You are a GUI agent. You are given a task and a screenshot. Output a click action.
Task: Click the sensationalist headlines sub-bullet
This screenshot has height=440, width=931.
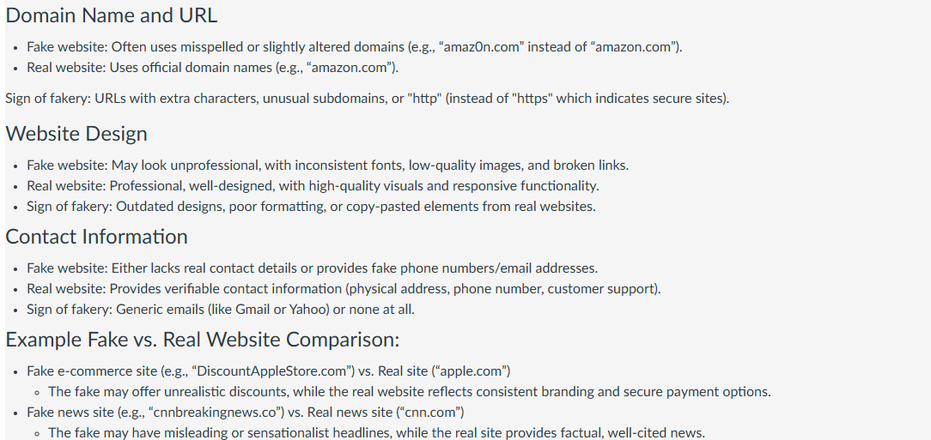pyautogui.click(x=376, y=433)
